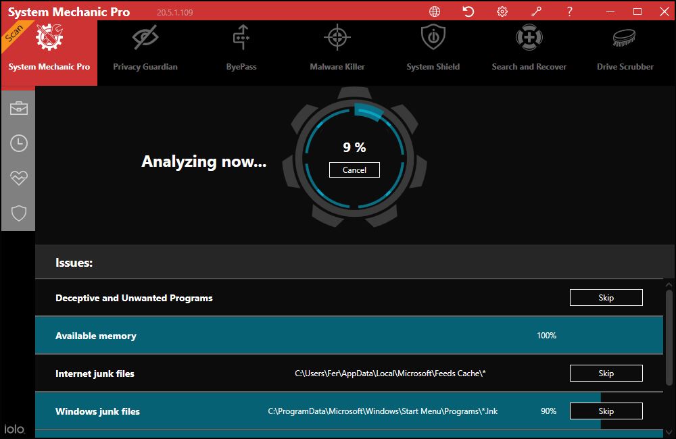
Task: Click the Analyzing now... status text
Action: 204,161
